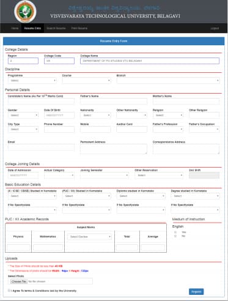Click the Mother's Name field
The height and width of the screenshot is (301, 228).
click(186, 101)
